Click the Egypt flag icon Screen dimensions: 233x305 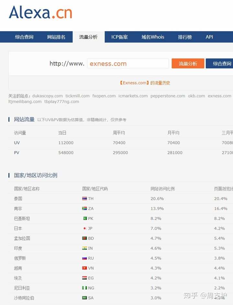click(84, 278)
